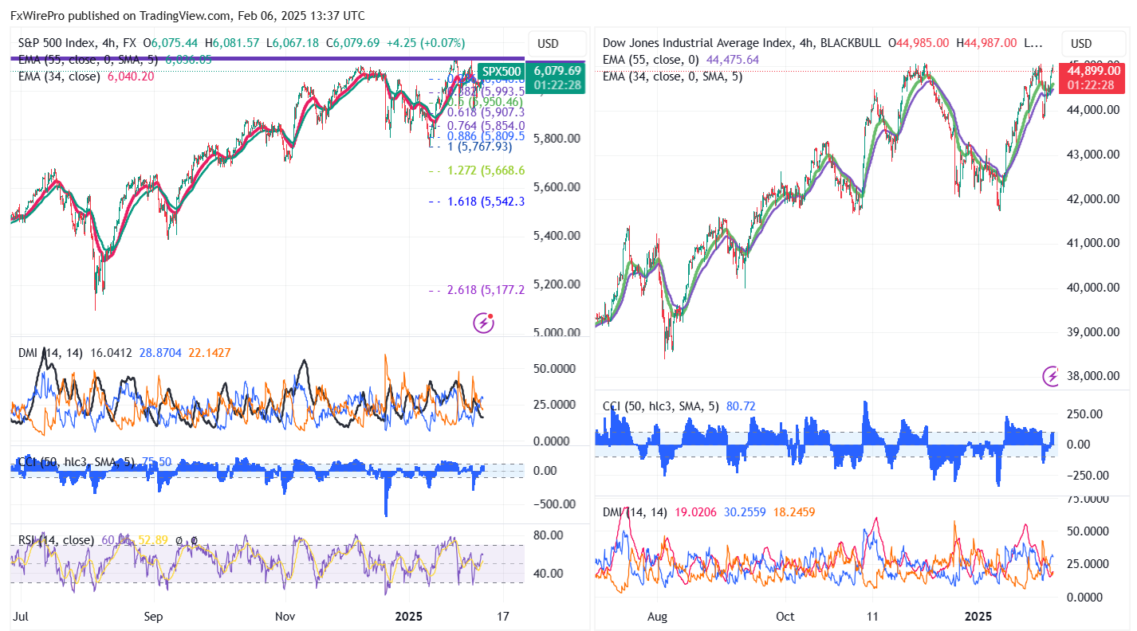
Task: Click the 44,000.00 price axis label
Action: click(x=1094, y=110)
